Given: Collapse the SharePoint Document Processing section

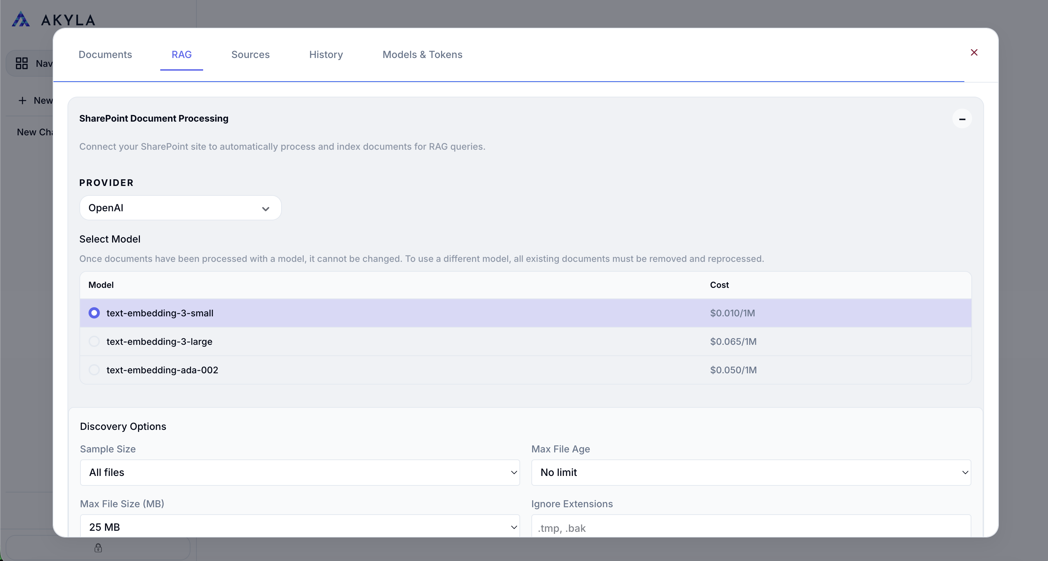Looking at the screenshot, I should (962, 119).
